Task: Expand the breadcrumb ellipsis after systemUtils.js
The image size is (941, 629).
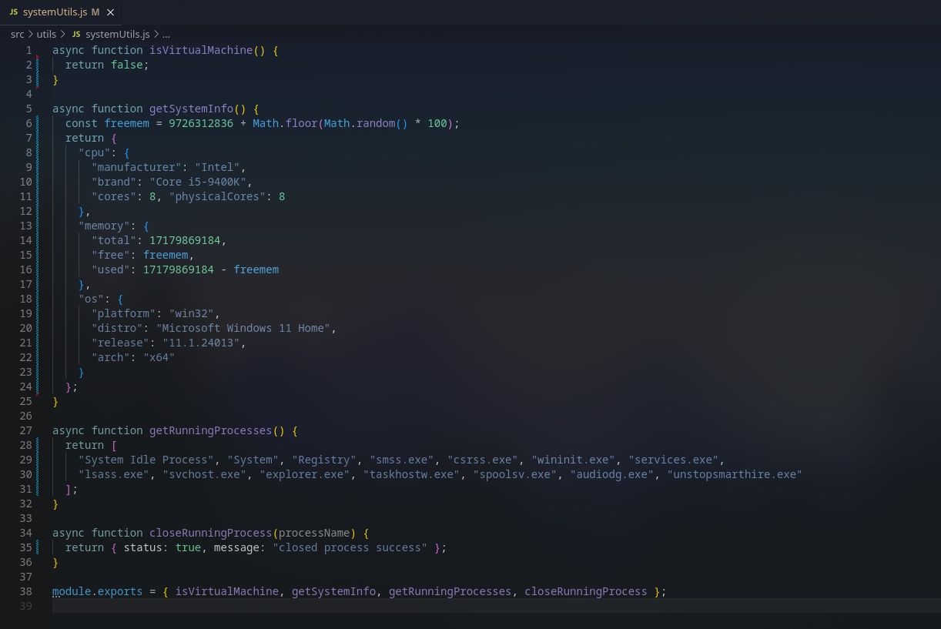Action: 166,34
